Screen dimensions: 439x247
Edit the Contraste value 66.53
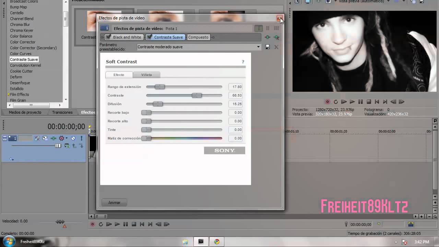pos(235,95)
